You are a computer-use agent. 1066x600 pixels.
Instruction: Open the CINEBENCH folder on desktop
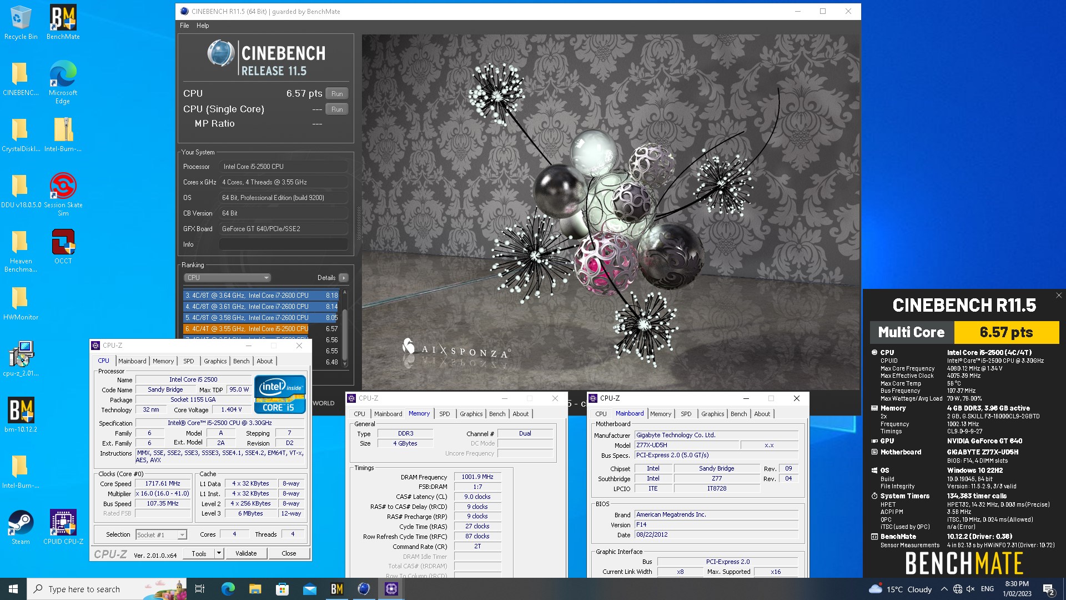21,79
